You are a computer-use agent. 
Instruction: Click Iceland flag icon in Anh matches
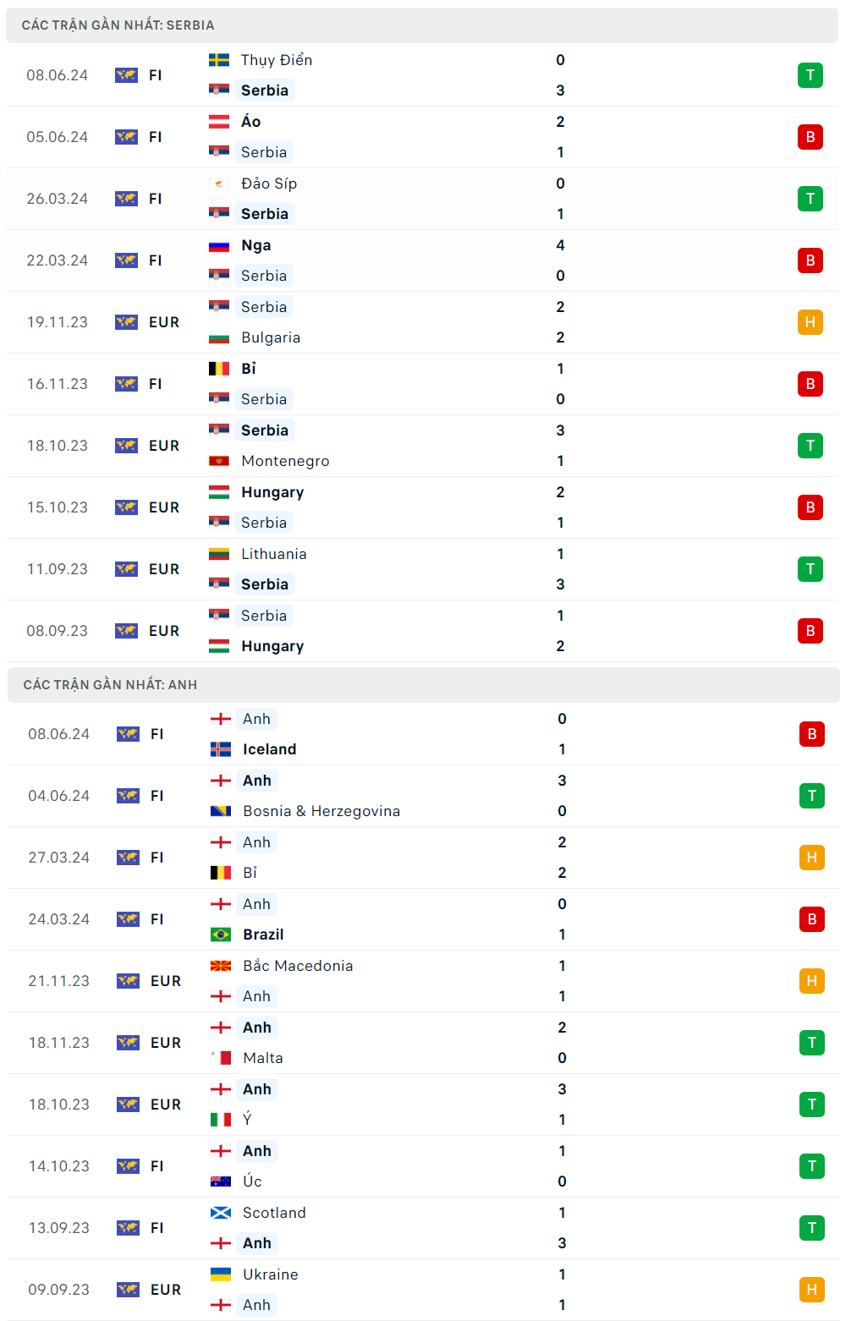click(221, 749)
